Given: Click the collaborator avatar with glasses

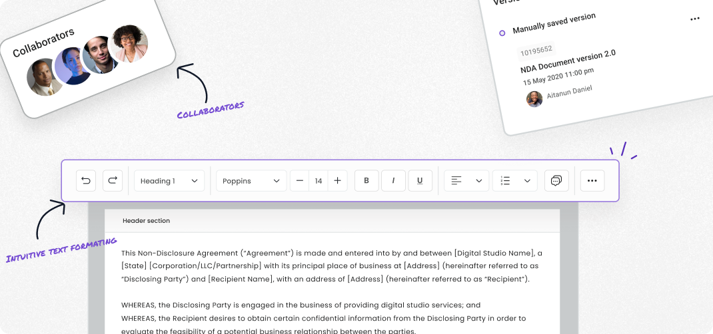Looking at the screenshot, I should 129,44.
